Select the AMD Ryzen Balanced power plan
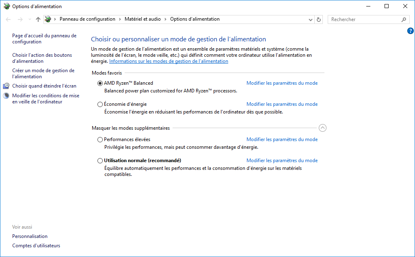Viewport: 415px width, 257px height. click(x=100, y=83)
